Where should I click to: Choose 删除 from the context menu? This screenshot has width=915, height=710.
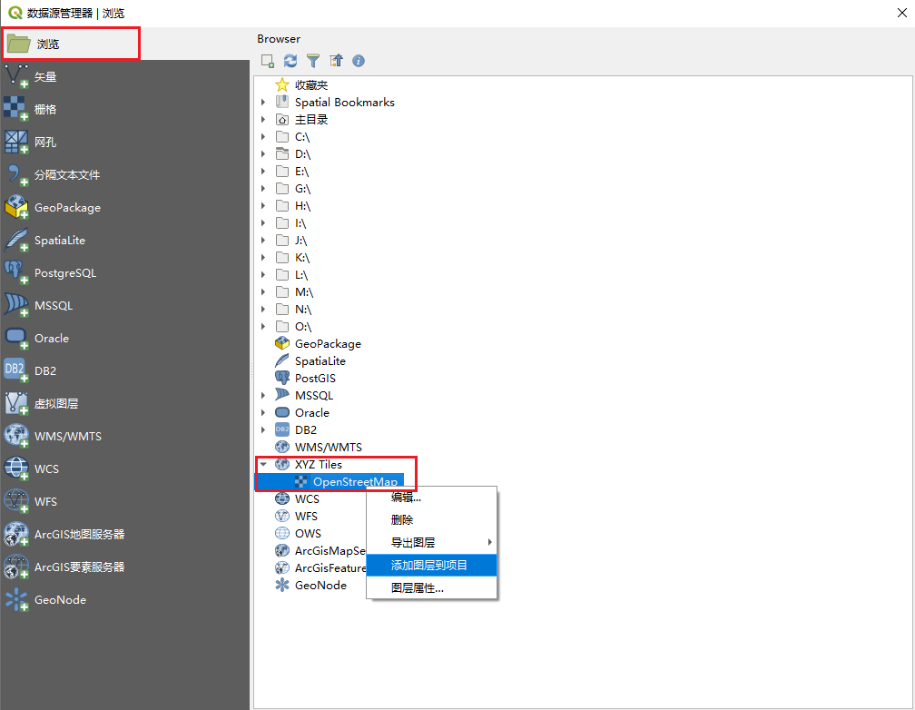[431, 519]
